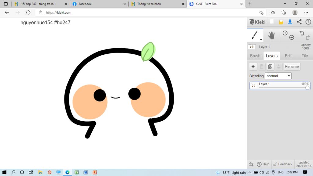
Task: Delete the current layer
Action: [262, 66]
